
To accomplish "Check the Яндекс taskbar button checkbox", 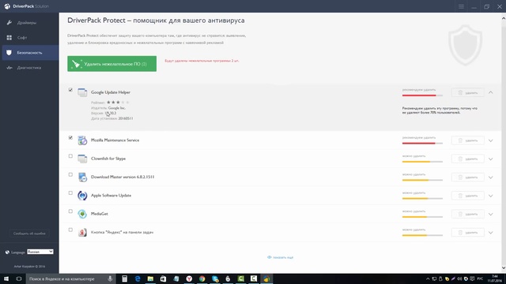I will (x=70, y=230).
